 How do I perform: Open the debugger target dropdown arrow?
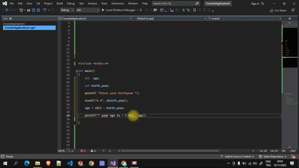[137, 10]
